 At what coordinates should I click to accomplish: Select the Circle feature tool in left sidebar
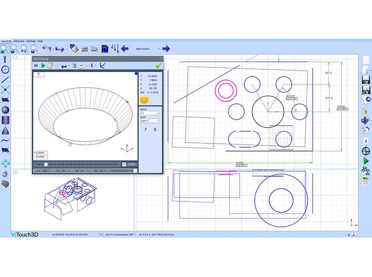(x=5, y=70)
